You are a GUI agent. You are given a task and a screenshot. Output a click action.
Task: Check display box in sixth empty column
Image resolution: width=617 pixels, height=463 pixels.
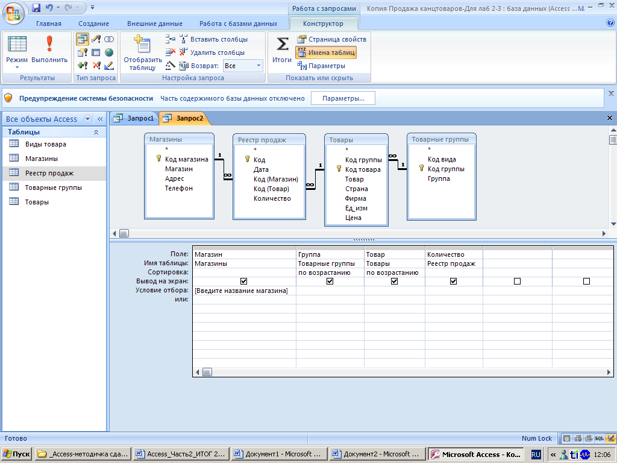point(586,281)
